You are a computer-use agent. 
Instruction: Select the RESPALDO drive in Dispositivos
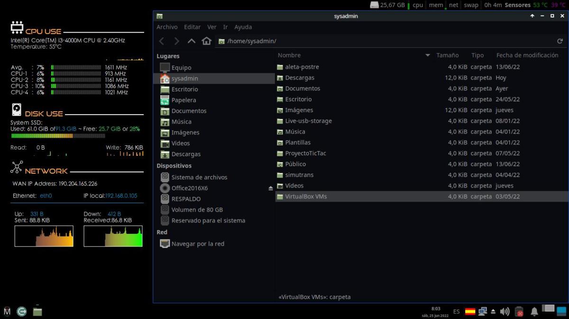point(186,199)
